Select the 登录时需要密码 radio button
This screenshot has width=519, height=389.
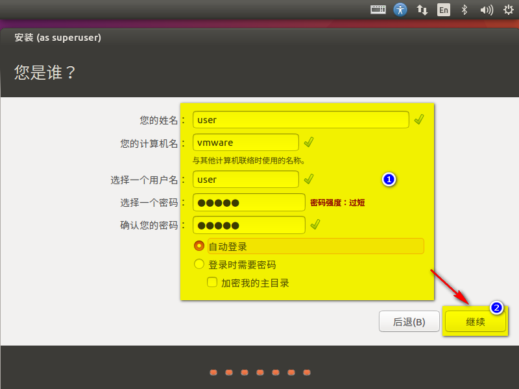[199, 264]
